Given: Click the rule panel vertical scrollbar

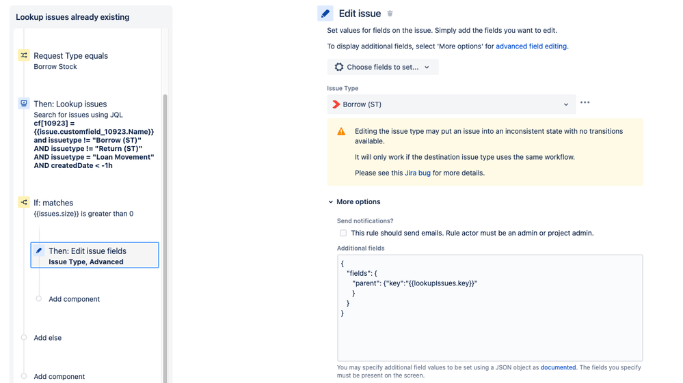Looking at the screenshot, I should (165, 238).
